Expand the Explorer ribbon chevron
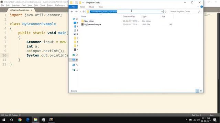220x123 pixels. [x=198, y=7]
